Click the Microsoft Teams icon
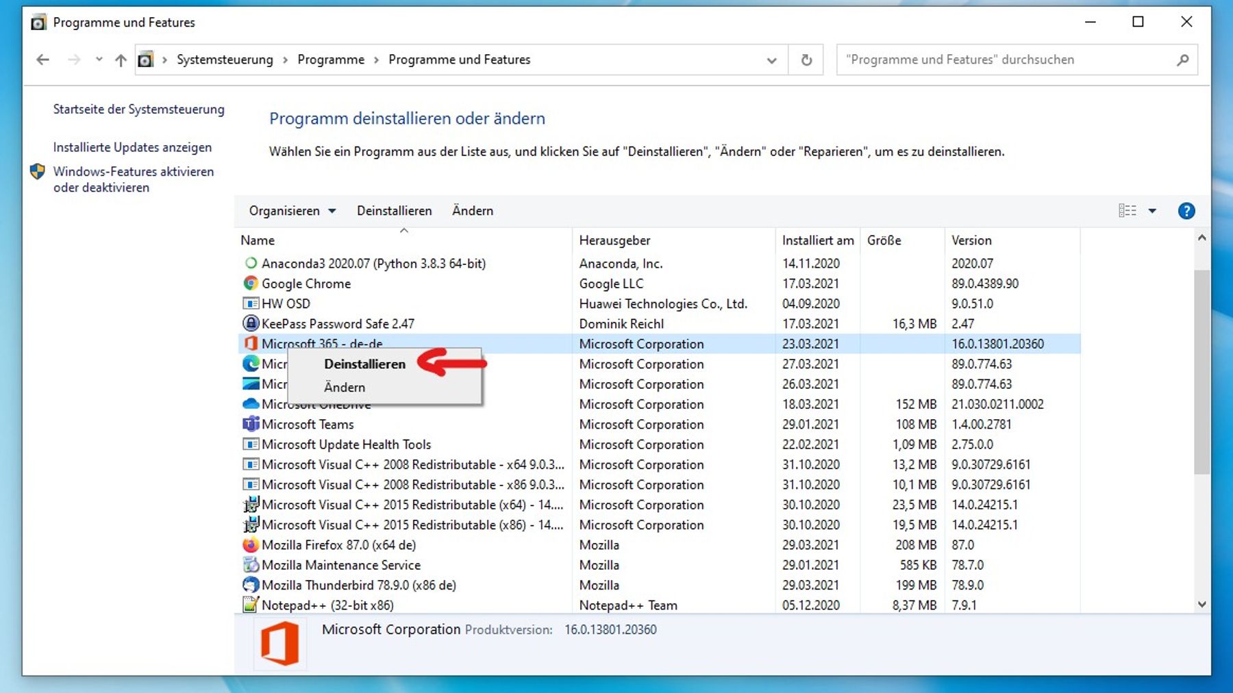The image size is (1233, 693). click(251, 424)
